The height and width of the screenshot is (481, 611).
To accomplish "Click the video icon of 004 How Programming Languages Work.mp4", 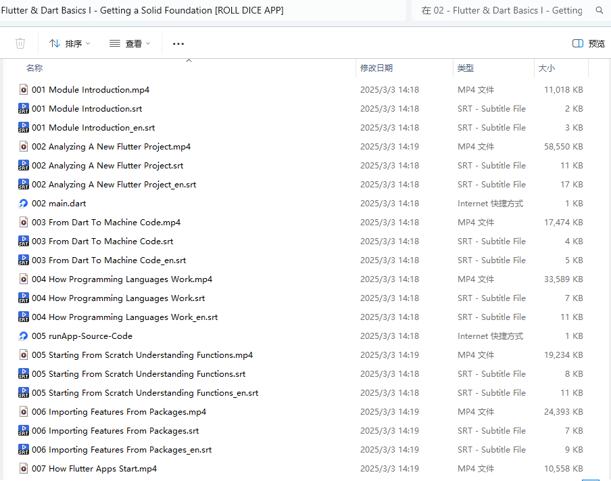I will click(x=24, y=279).
